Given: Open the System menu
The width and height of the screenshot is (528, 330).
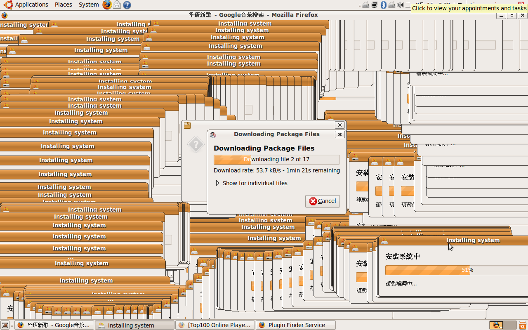Looking at the screenshot, I should pyautogui.click(x=89, y=5).
